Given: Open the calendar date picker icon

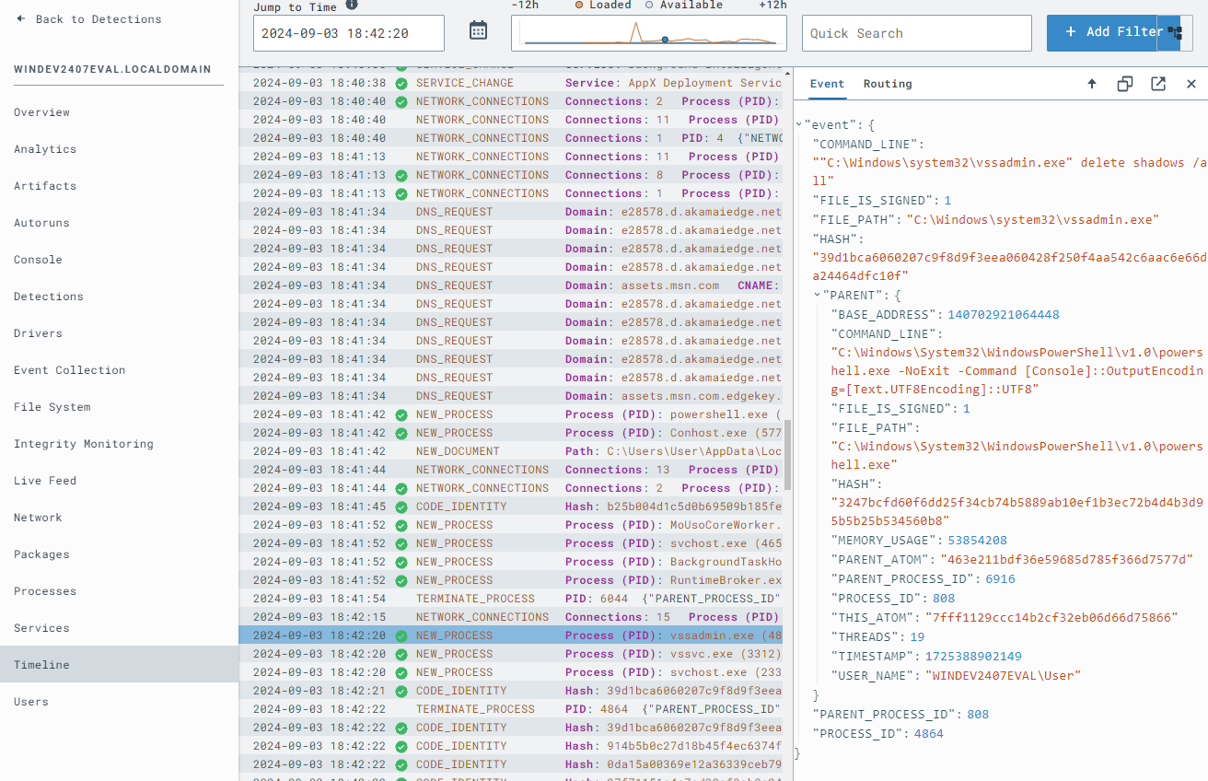Looking at the screenshot, I should click(x=478, y=30).
